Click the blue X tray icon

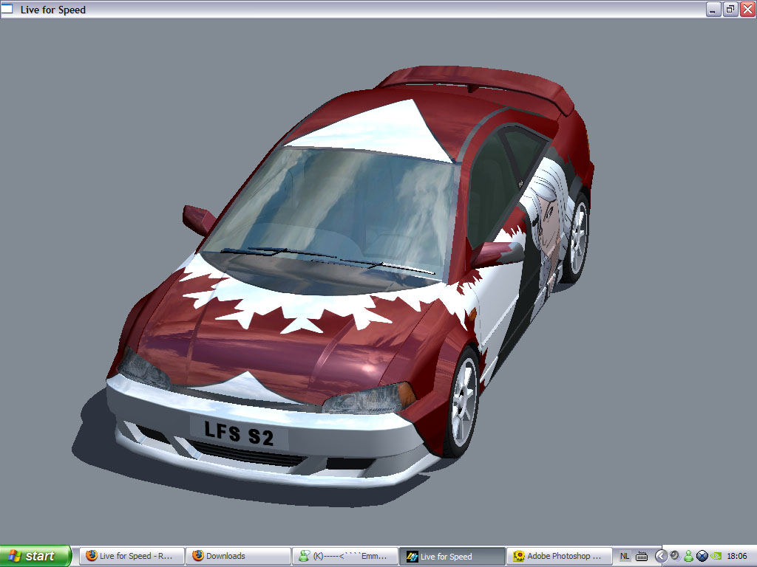coord(702,556)
